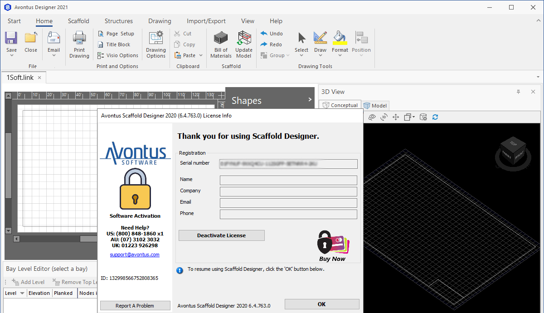Click Print Drawing icon
Image resolution: width=544 pixels, height=313 pixels.
tap(79, 38)
